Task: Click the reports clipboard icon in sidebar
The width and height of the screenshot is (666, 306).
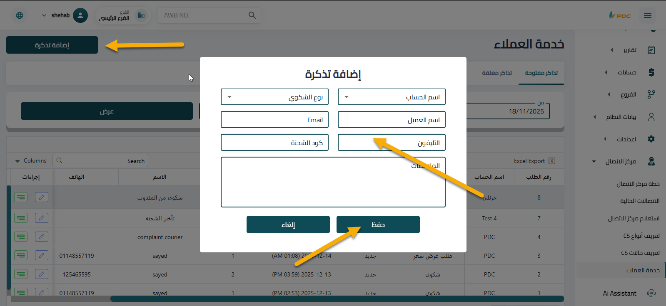Action: coord(651,50)
